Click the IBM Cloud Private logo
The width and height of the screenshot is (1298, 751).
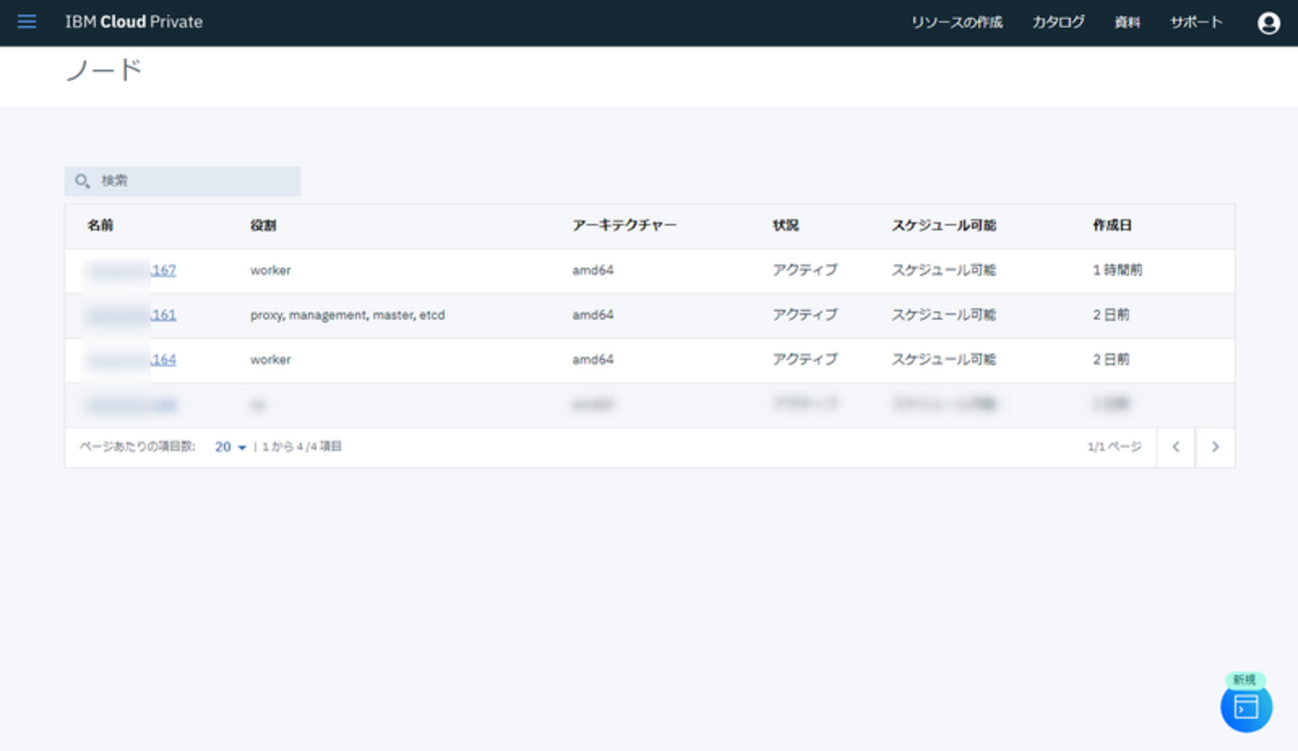click(x=134, y=22)
